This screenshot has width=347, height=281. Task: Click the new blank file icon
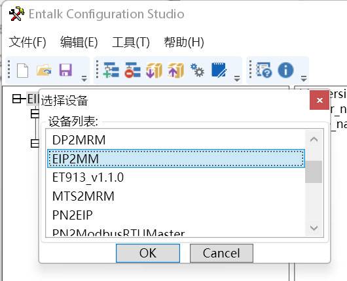(x=22, y=71)
